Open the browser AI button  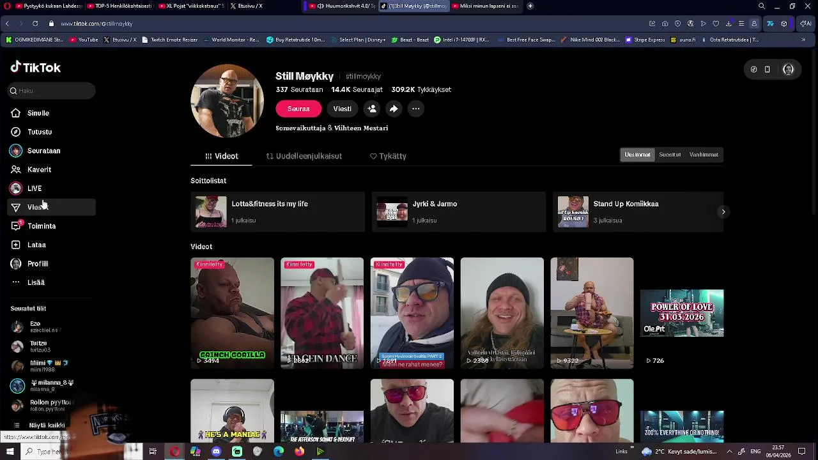[806, 24]
